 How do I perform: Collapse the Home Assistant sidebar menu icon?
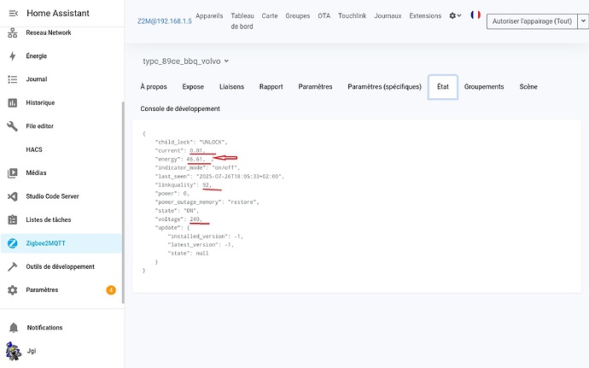click(x=13, y=13)
